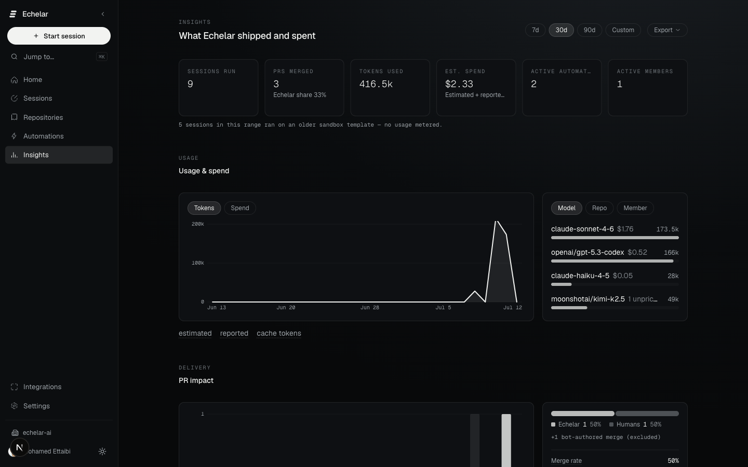
Task: Click the Automations lightning icon
Action: (15, 136)
